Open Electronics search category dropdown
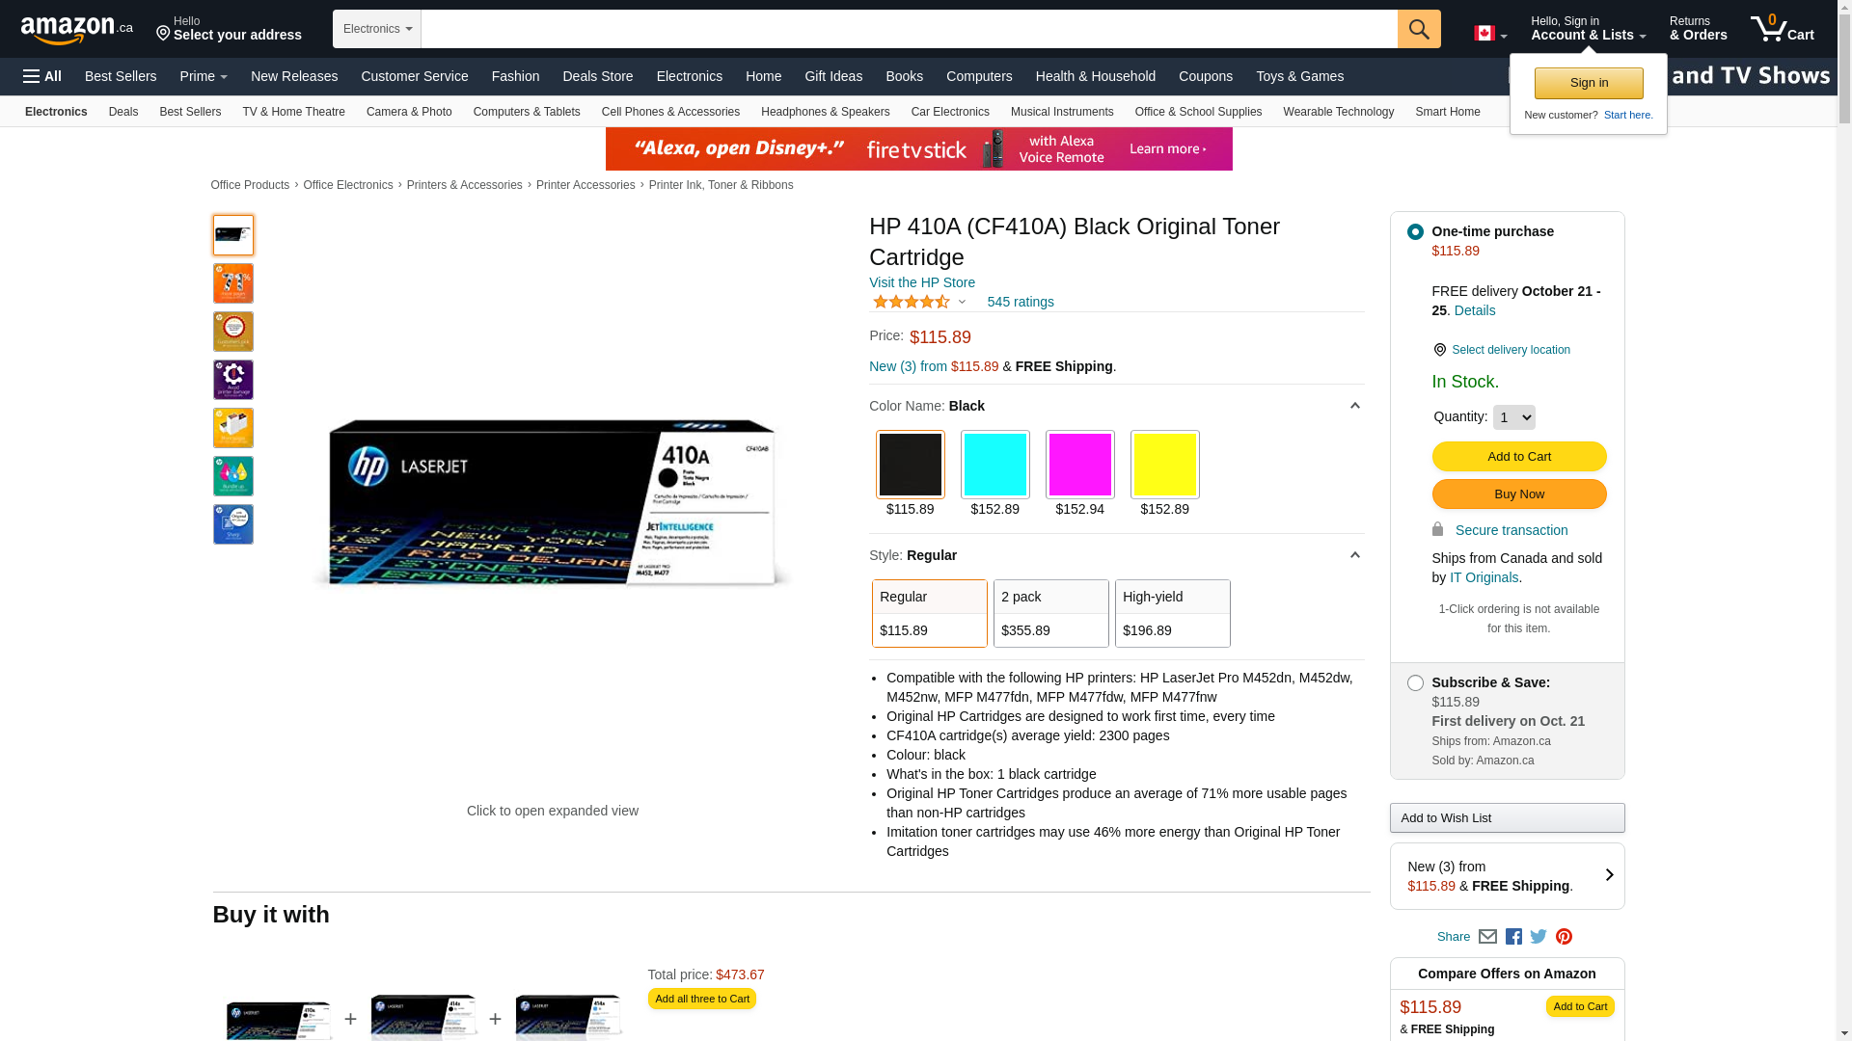Screen dimensions: 1852x1041 tap(377, 29)
